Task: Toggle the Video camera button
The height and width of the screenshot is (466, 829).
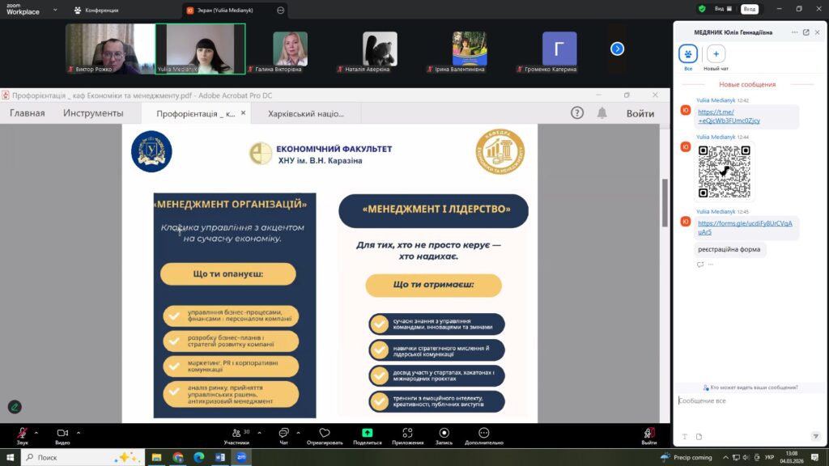Action: click(x=62, y=434)
